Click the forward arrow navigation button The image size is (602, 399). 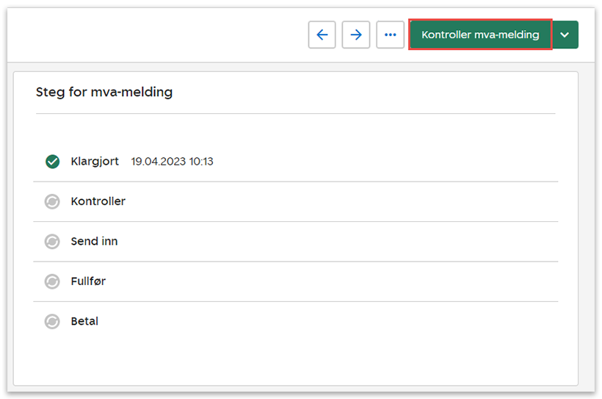(x=356, y=35)
